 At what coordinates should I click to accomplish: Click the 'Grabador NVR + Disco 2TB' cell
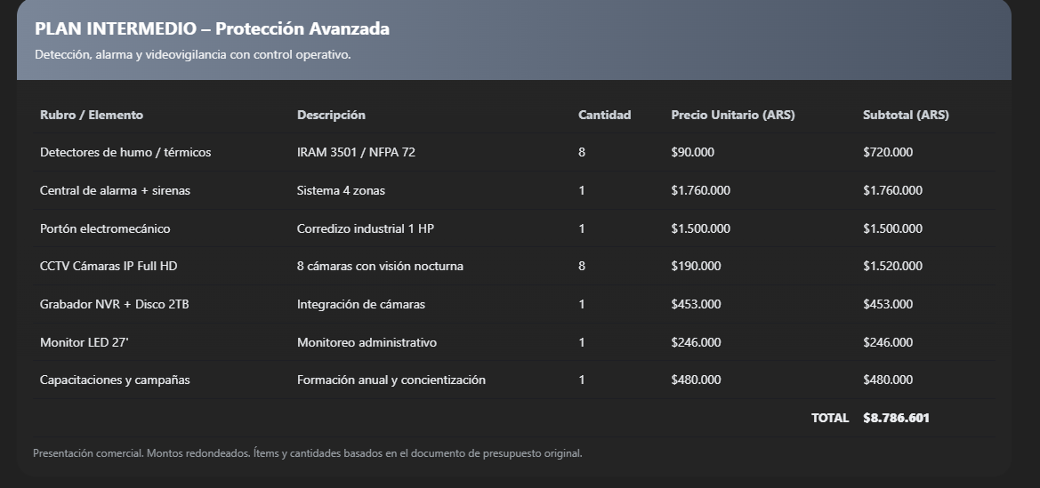click(x=114, y=304)
